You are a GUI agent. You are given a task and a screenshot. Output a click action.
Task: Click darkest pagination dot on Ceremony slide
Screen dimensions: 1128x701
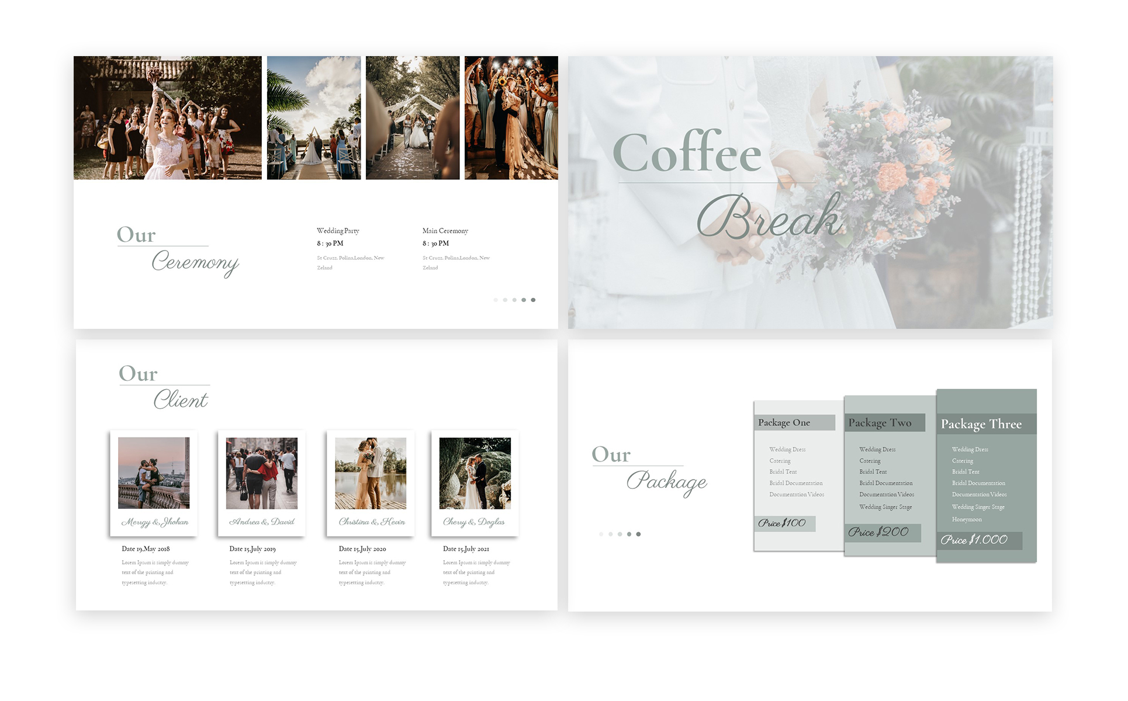tap(533, 300)
